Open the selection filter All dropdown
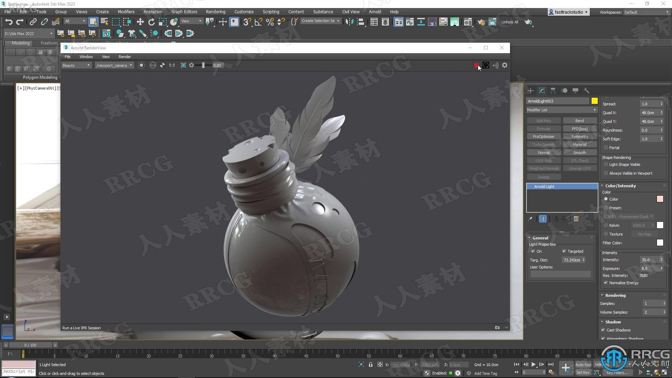The height and width of the screenshot is (378, 672). coord(75,21)
